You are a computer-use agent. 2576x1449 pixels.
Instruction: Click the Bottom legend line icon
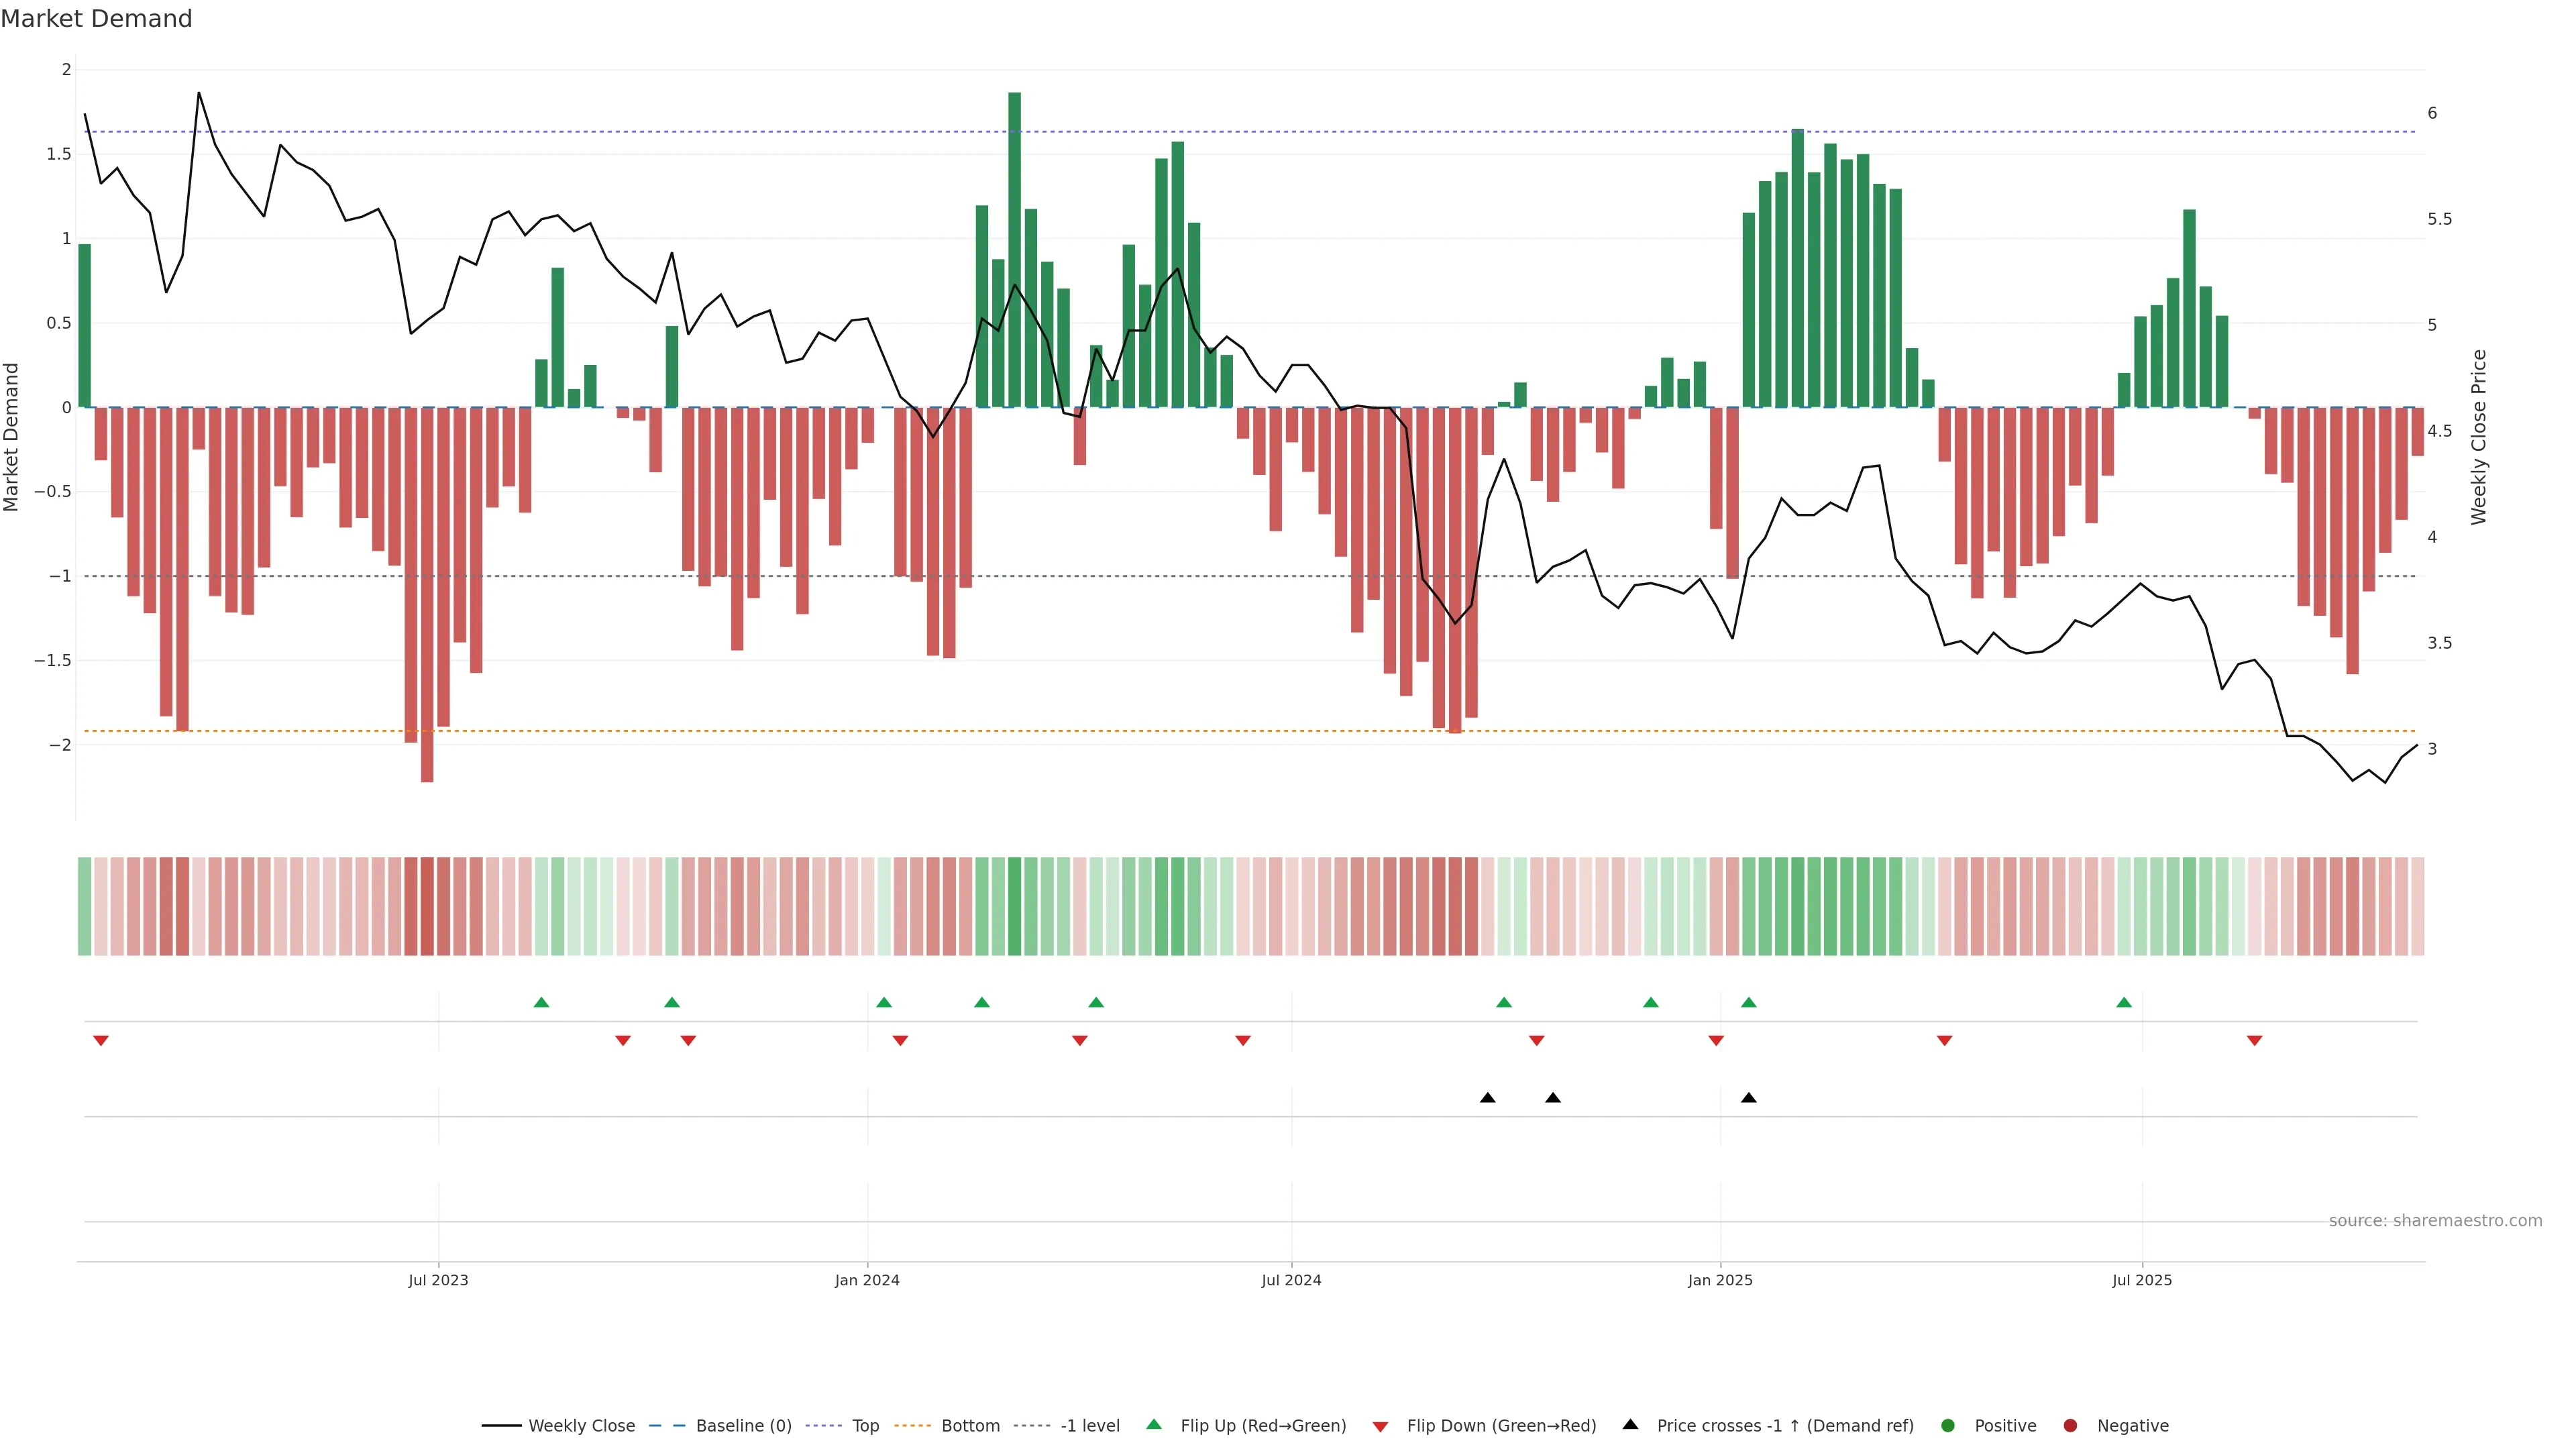(x=912, y=1426)
